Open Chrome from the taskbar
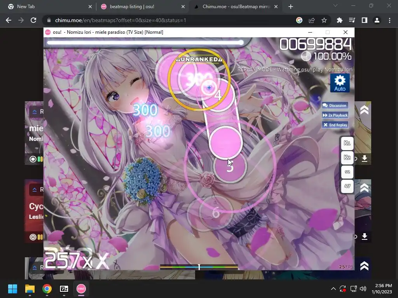 [47, 289]
